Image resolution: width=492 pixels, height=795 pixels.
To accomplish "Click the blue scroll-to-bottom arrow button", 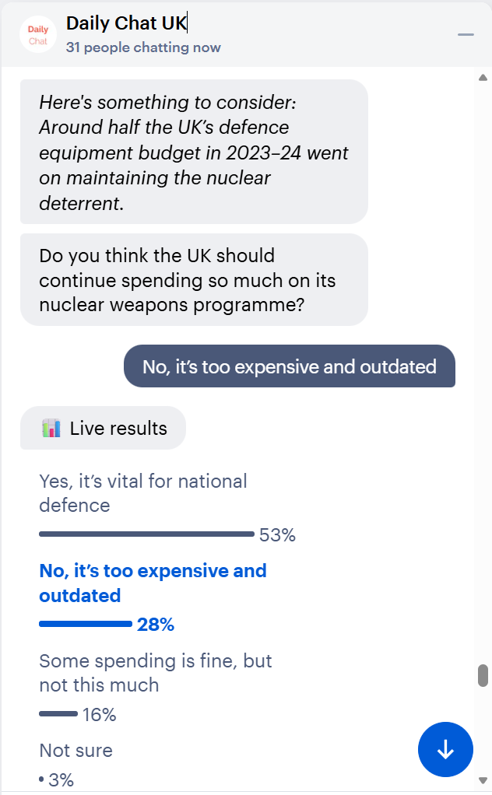I will click(x=445, y=750).
